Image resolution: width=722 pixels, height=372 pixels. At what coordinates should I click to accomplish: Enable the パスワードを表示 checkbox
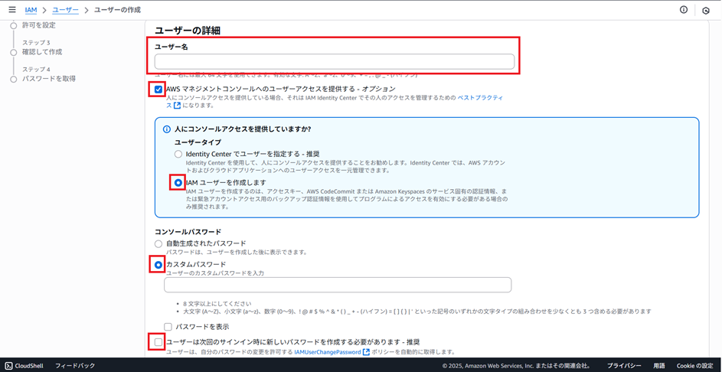click(168, 327)
